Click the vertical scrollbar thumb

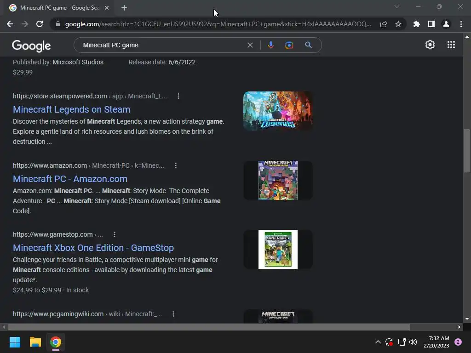point(467,151)
